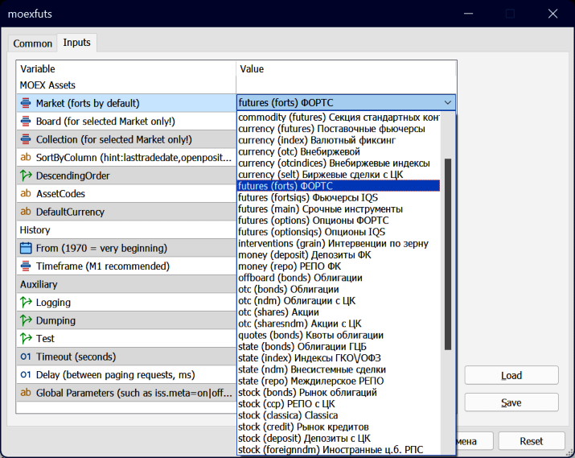Minimize the moexfuts dialog window
Image resolution: width=575 pixels, height=458 pixels.
point(468,14)
